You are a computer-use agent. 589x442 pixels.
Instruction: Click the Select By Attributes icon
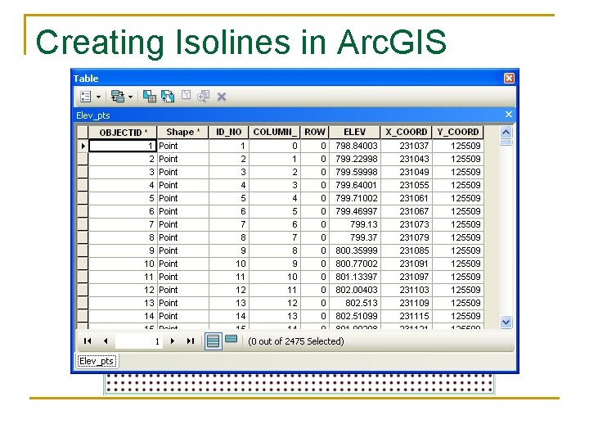(x=150, y=97)
